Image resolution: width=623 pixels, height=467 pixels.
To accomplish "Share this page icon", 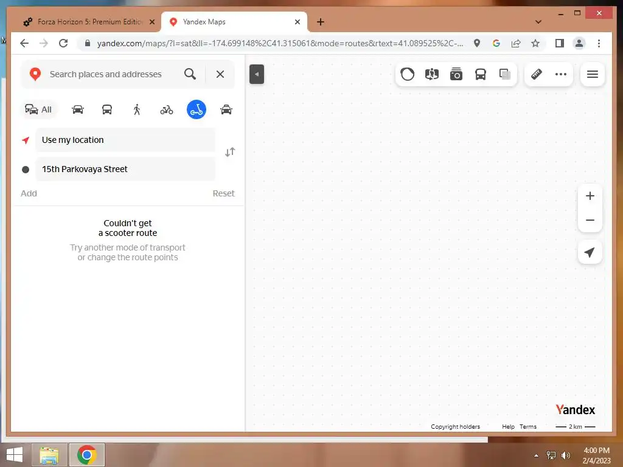I will [x=516, y=43].
